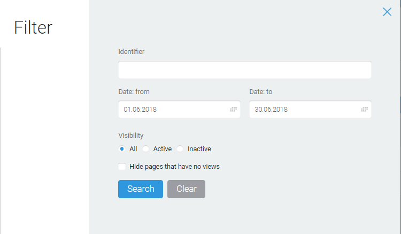Open the calendar picker in Date: from field
The height and width of the screenshot is (234, 401).
point(233,110)
